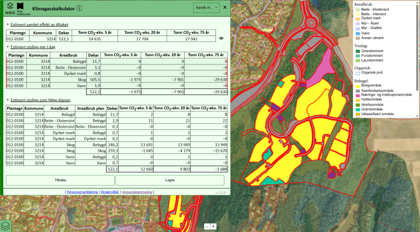This screenshot has width=420, height=232.
Task: Click the info icon beside Klimagasskalkulator
Action: click(x=79, y=9)
